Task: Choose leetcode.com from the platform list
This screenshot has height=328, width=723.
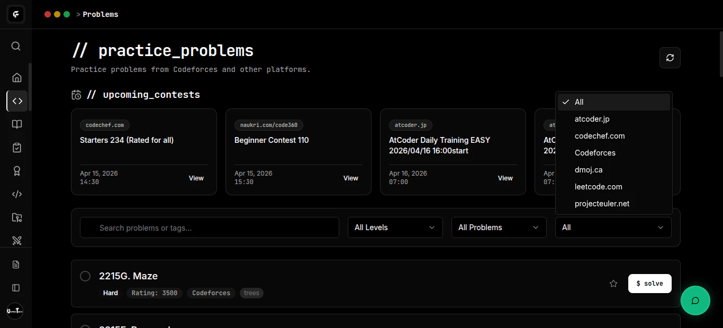Action: click(598, 187)
